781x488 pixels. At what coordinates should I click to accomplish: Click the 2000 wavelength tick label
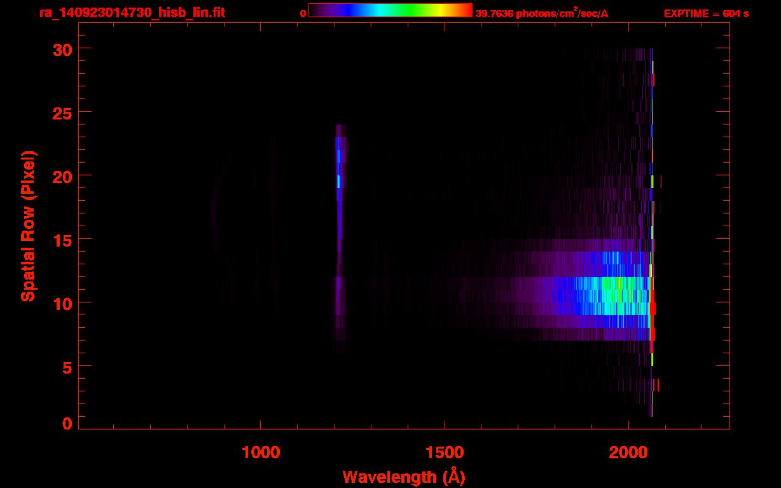628,452
